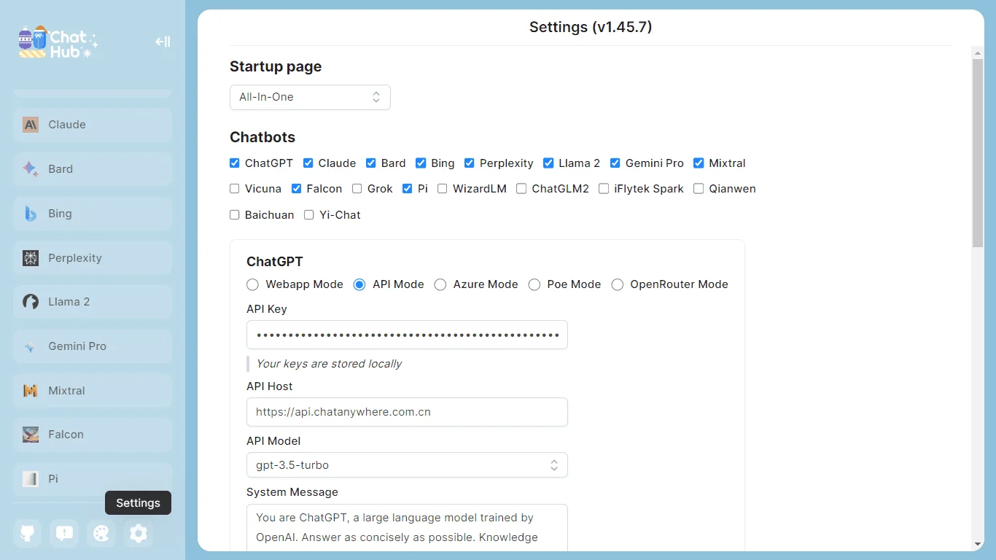Open the Llama 2 chat
996x560 pixels.
[93, 302]
